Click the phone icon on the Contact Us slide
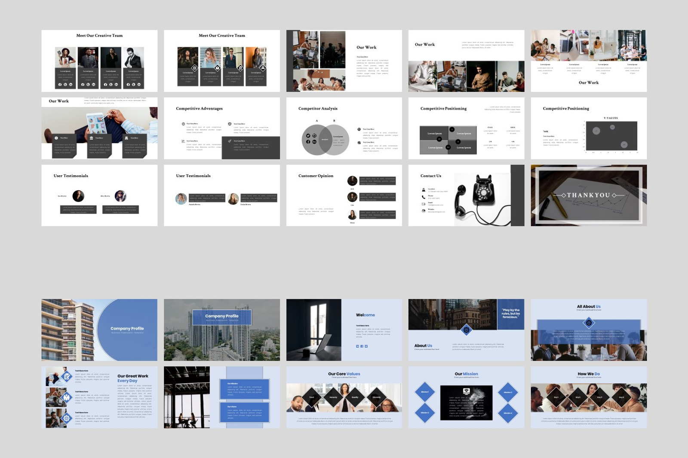Viewport: 688px width, 458px height. 423,196
